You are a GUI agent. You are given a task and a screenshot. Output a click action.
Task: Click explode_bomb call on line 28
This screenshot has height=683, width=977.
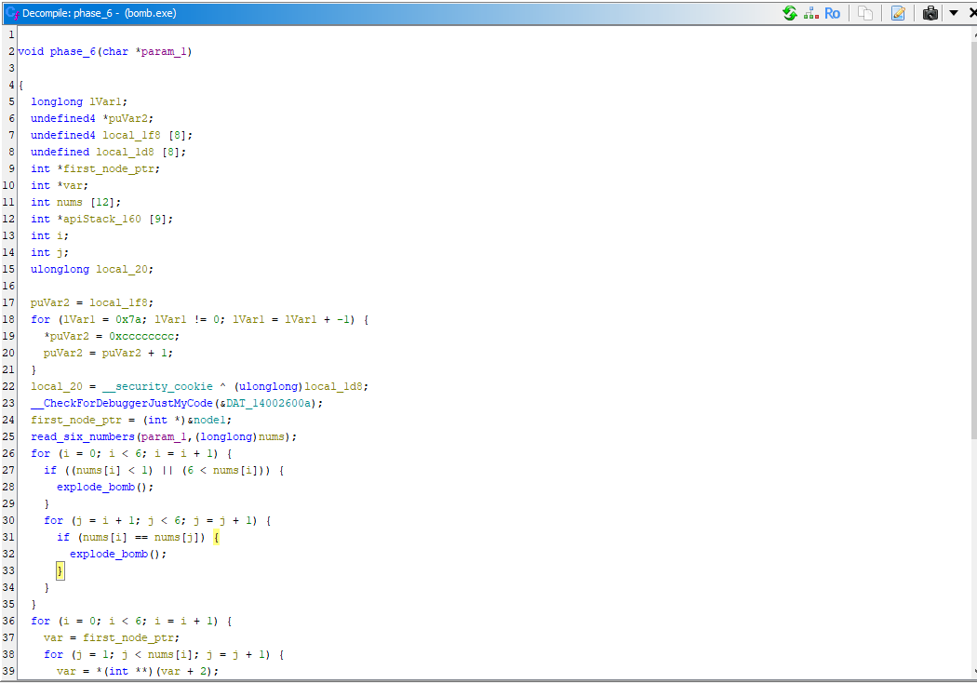pos(91,487)
